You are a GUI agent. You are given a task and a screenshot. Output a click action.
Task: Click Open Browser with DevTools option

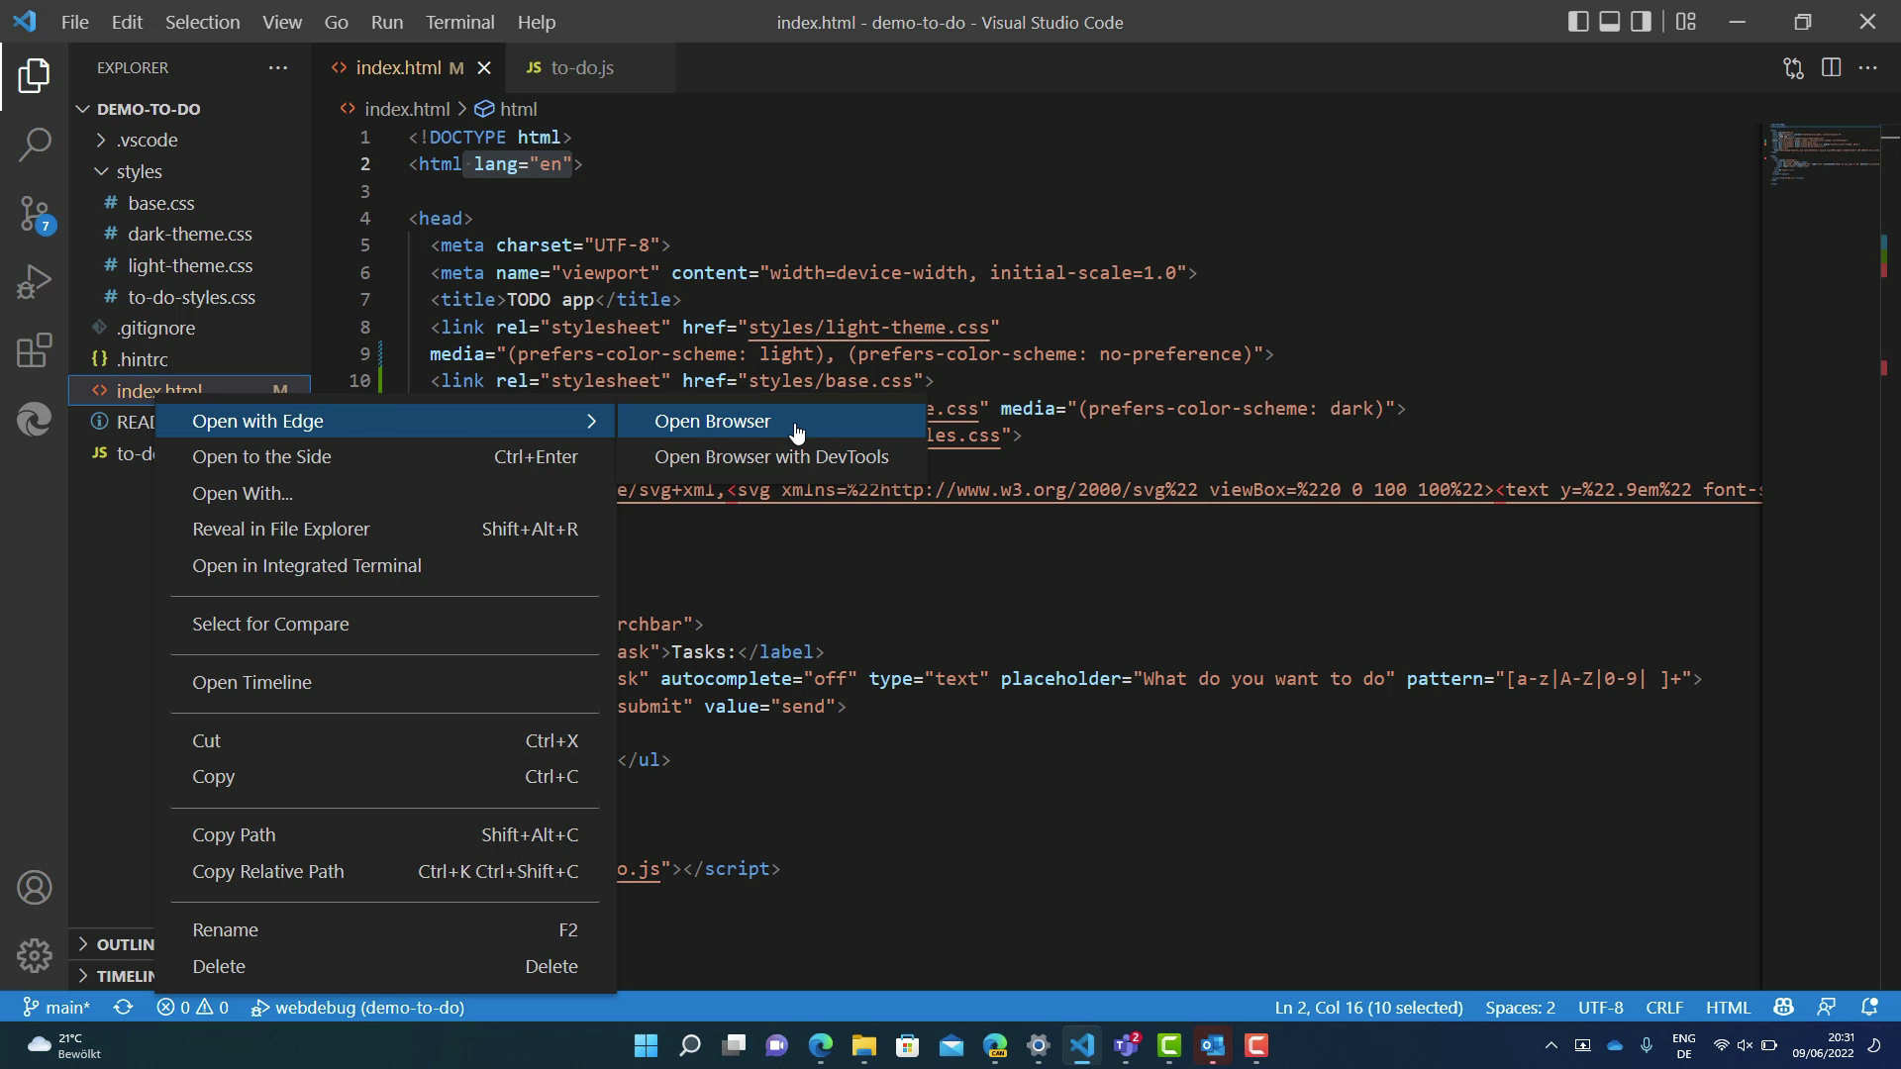tap(773, 455)
